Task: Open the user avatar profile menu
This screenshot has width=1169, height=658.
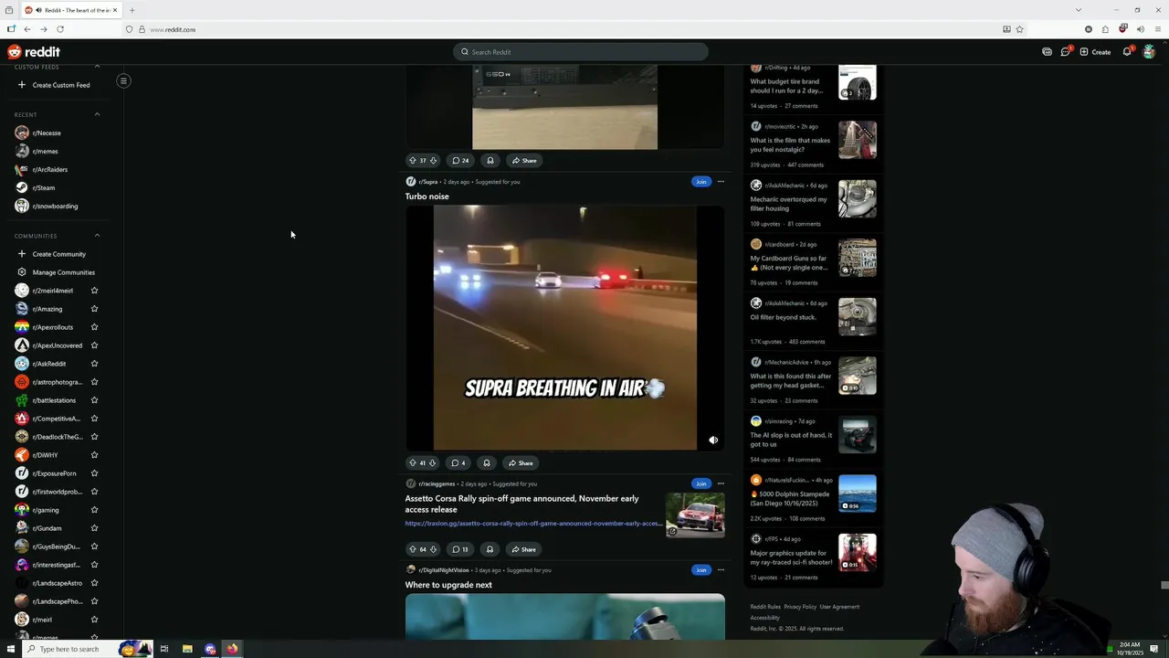Action: (x=1149, y=52)
